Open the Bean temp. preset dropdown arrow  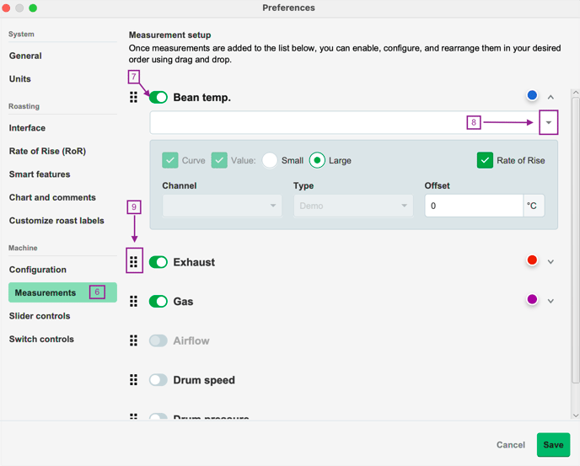point(549,122)
